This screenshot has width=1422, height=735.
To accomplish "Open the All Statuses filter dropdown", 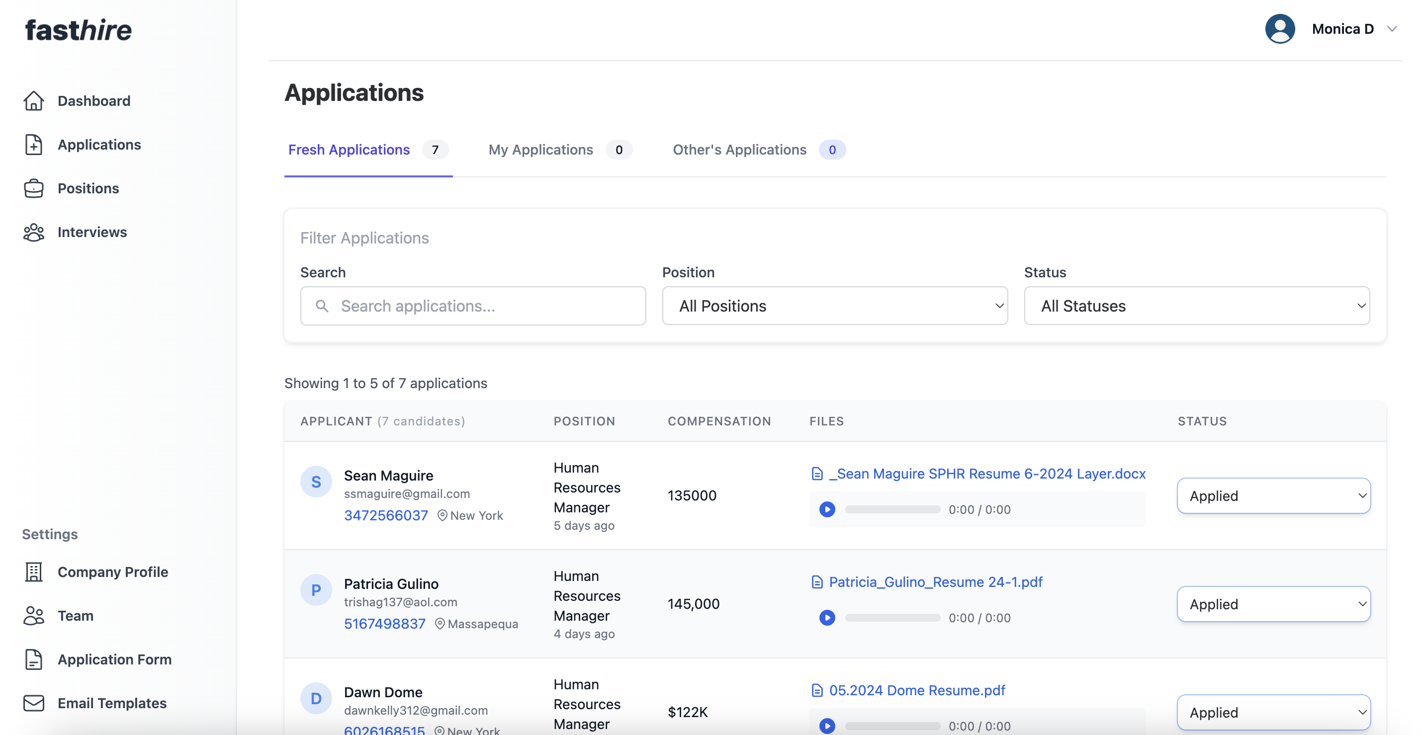I will pyautogui.click(x=1196, y=306).
